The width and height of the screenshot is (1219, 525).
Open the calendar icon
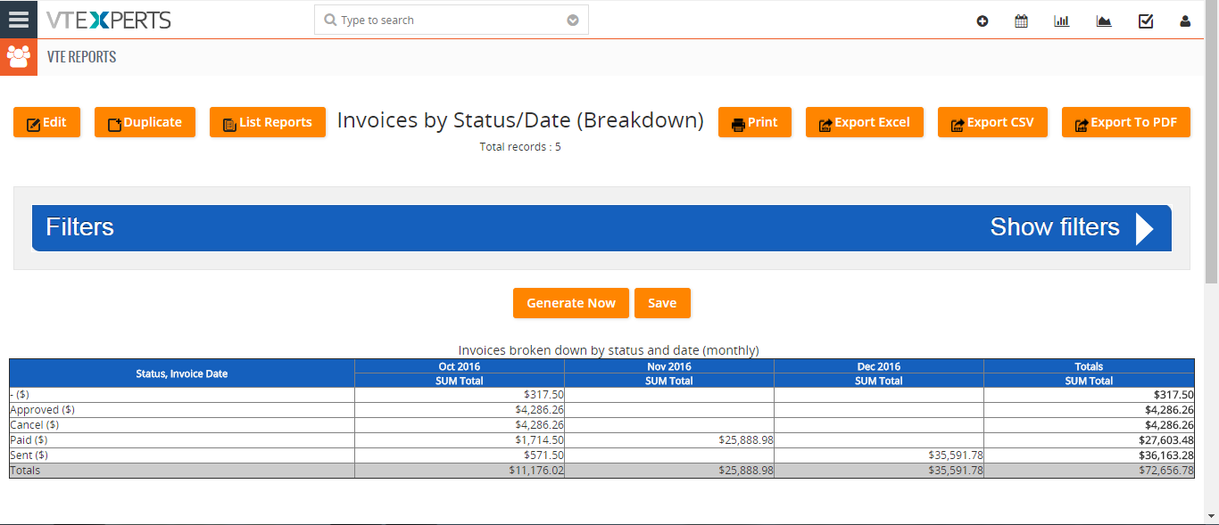[1021, 21]
